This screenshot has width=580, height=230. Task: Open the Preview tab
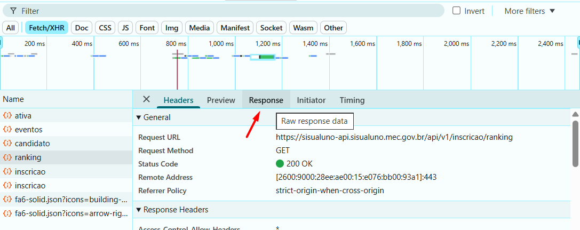coord(221,100)
